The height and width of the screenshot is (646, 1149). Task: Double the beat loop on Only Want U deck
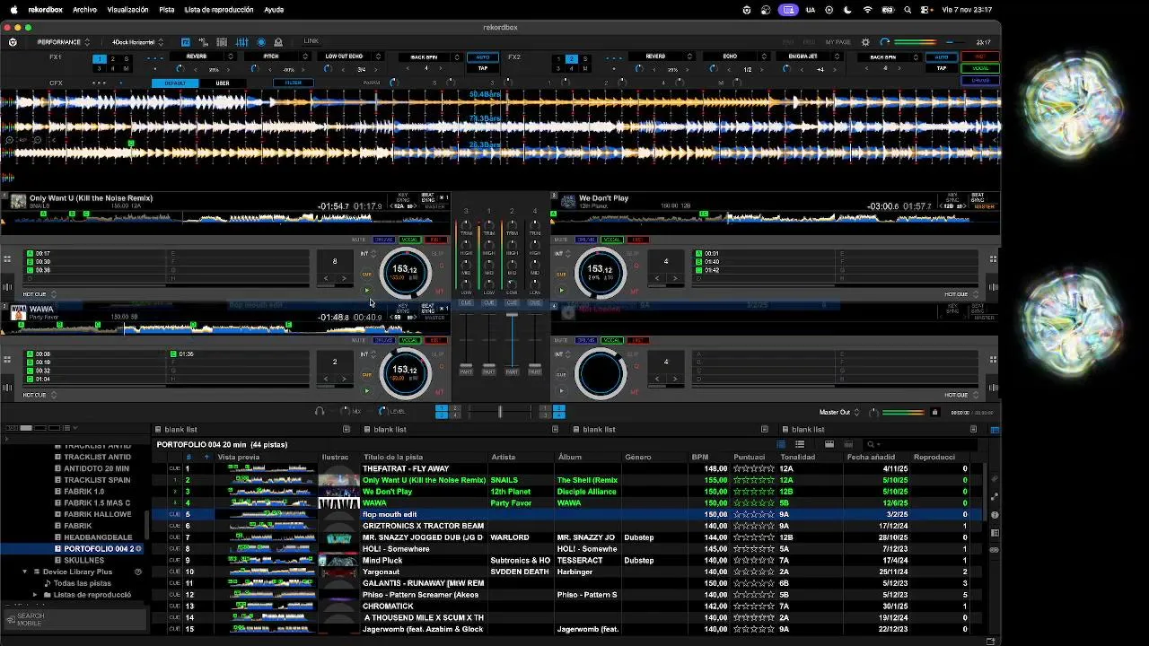(346, 278)
